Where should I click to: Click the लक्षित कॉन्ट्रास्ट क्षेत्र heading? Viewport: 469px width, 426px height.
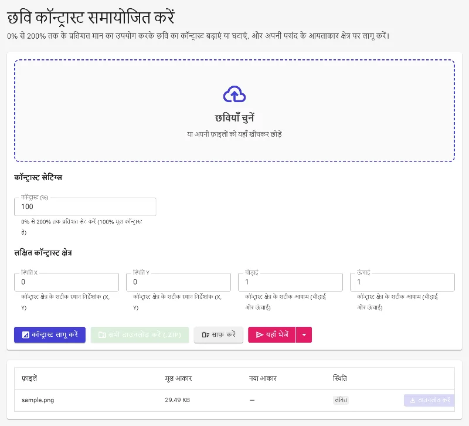pos(43,253)
